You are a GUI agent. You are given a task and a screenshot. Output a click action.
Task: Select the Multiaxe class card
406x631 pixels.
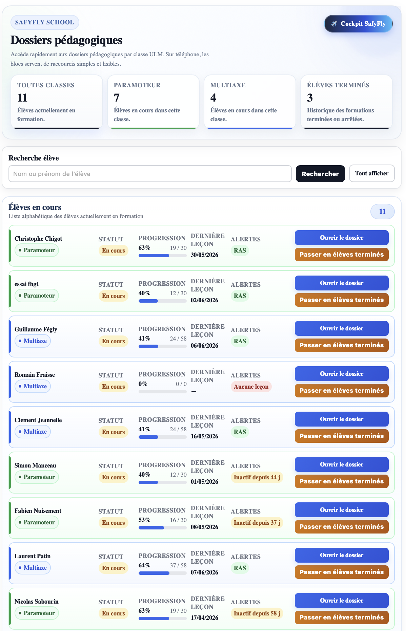pos(250,102)
